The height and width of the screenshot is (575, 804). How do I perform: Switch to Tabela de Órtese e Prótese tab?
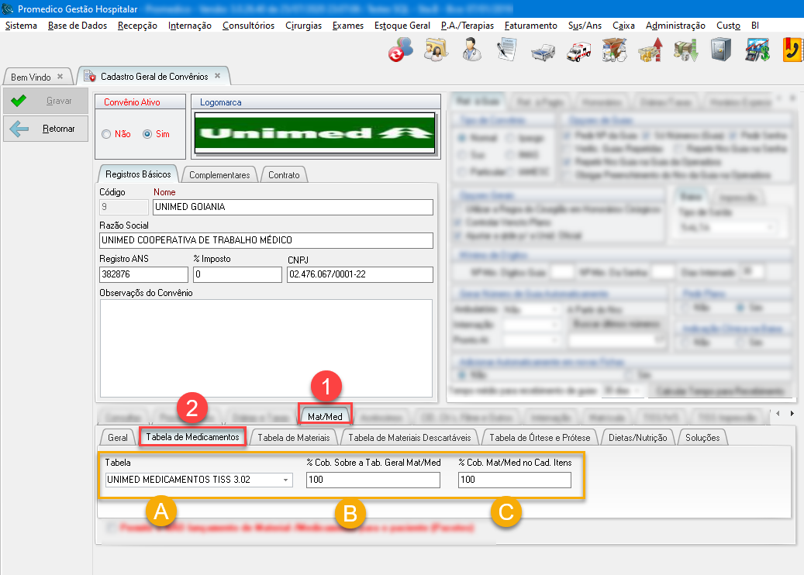540,438
